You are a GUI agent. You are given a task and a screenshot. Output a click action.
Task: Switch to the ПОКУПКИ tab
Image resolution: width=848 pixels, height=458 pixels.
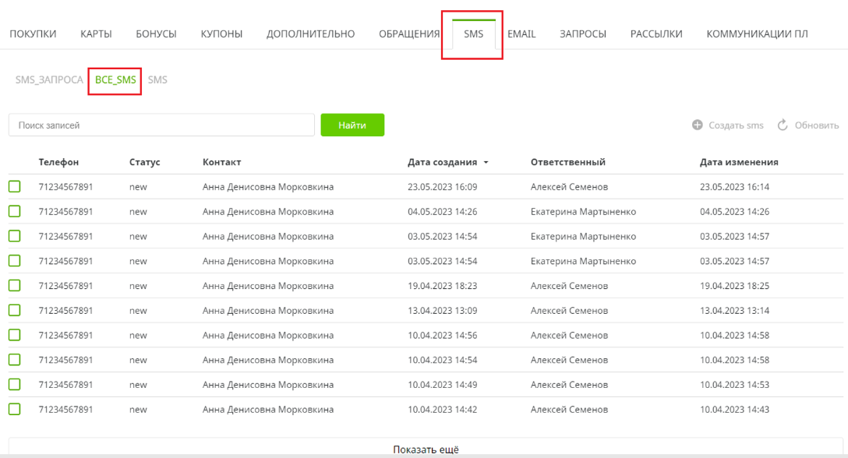click(33, 34)
